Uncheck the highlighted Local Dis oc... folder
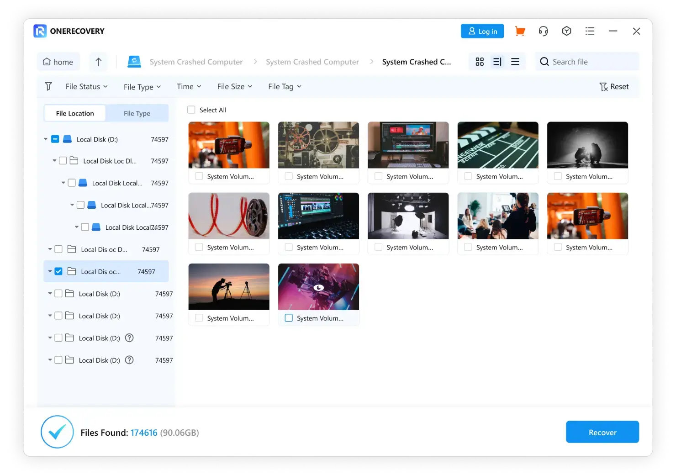The width and height of the screenshot is (676, 475). (58, 271)
